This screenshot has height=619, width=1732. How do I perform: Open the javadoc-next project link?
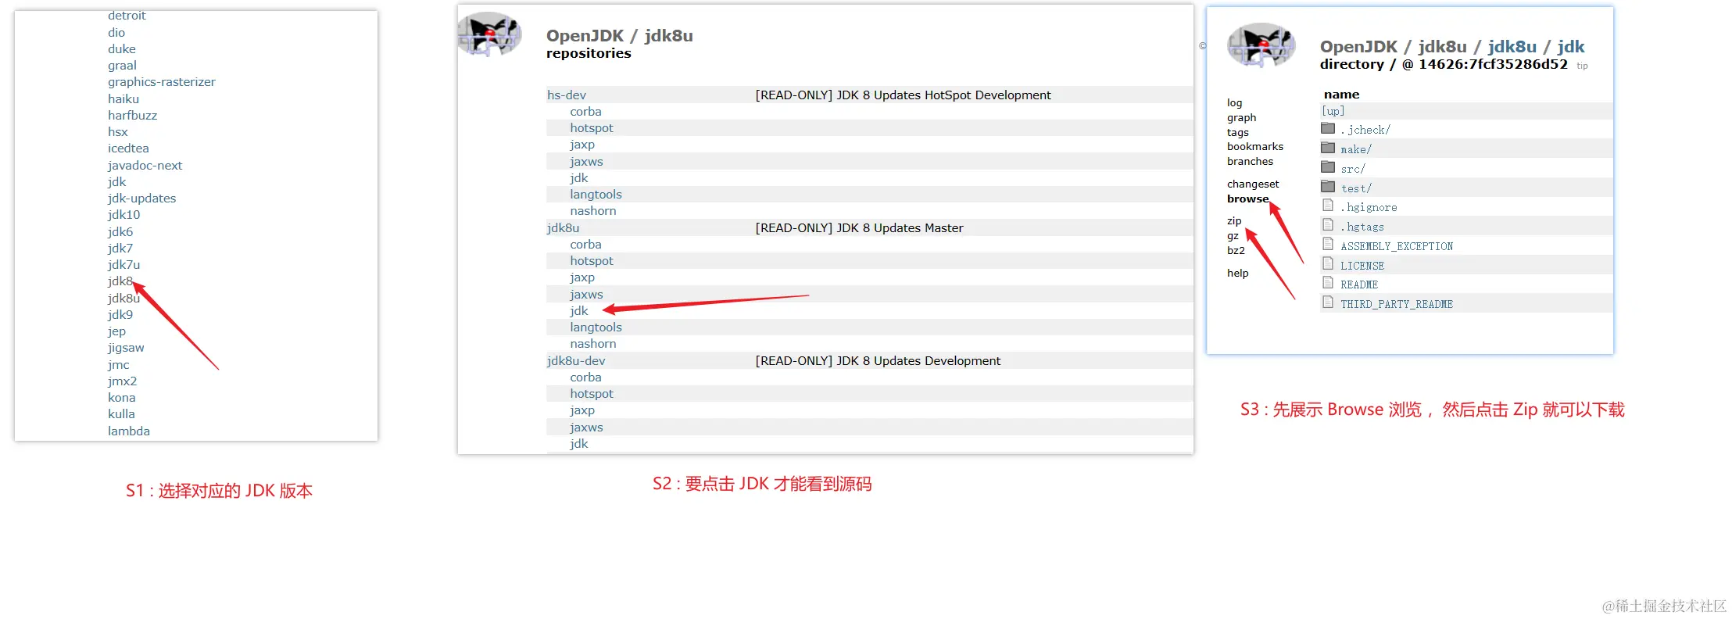(x=145, y=166)
